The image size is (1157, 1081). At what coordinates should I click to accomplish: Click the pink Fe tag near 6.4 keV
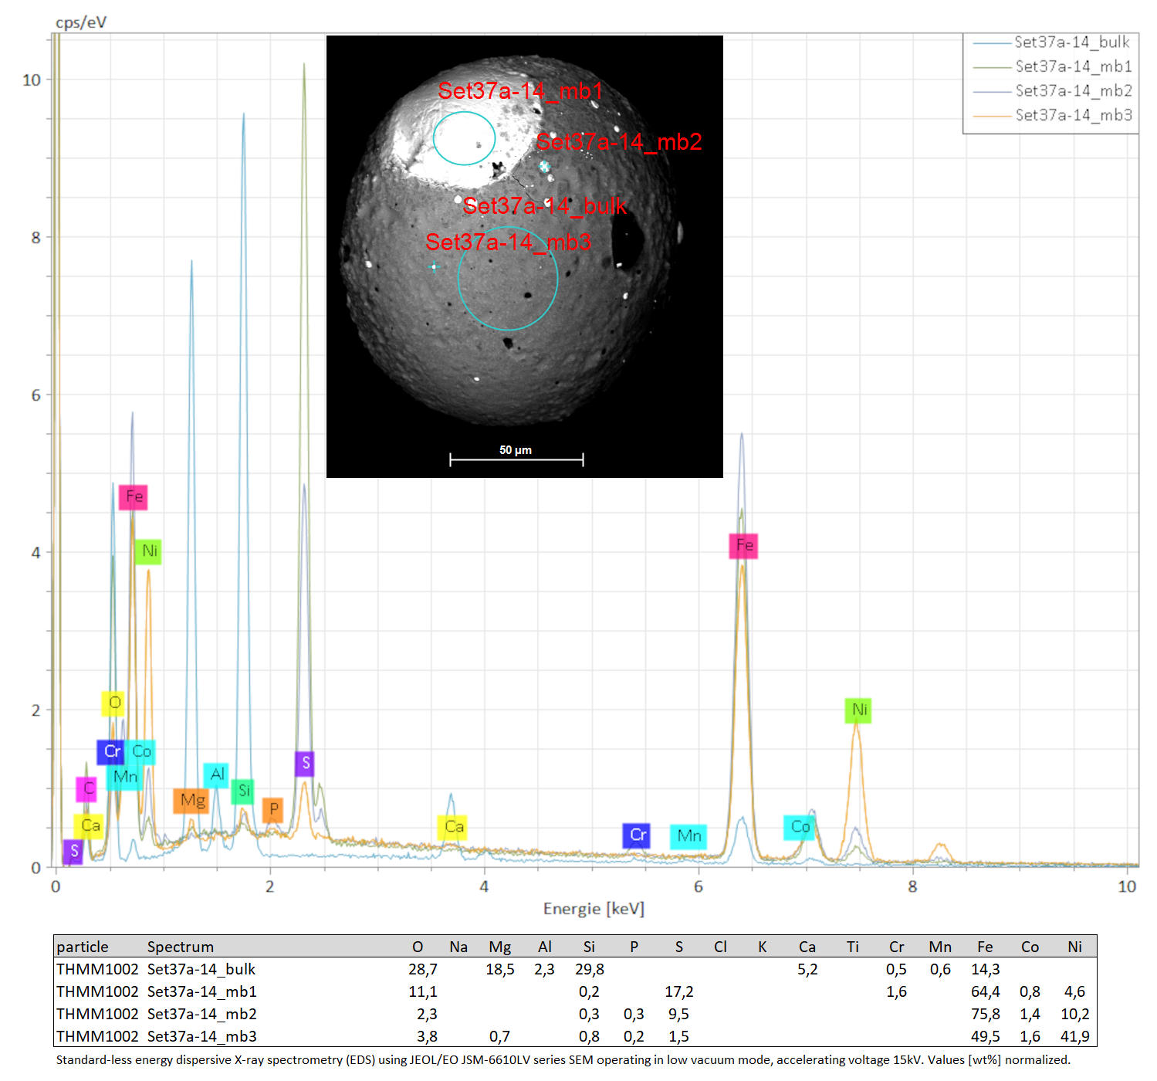point(743,546)
